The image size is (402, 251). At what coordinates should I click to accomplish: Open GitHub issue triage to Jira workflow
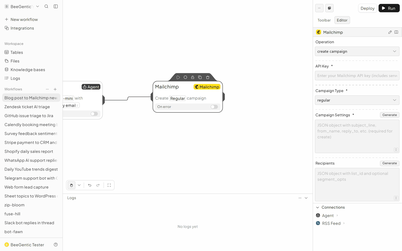click(x=31, y=116)
